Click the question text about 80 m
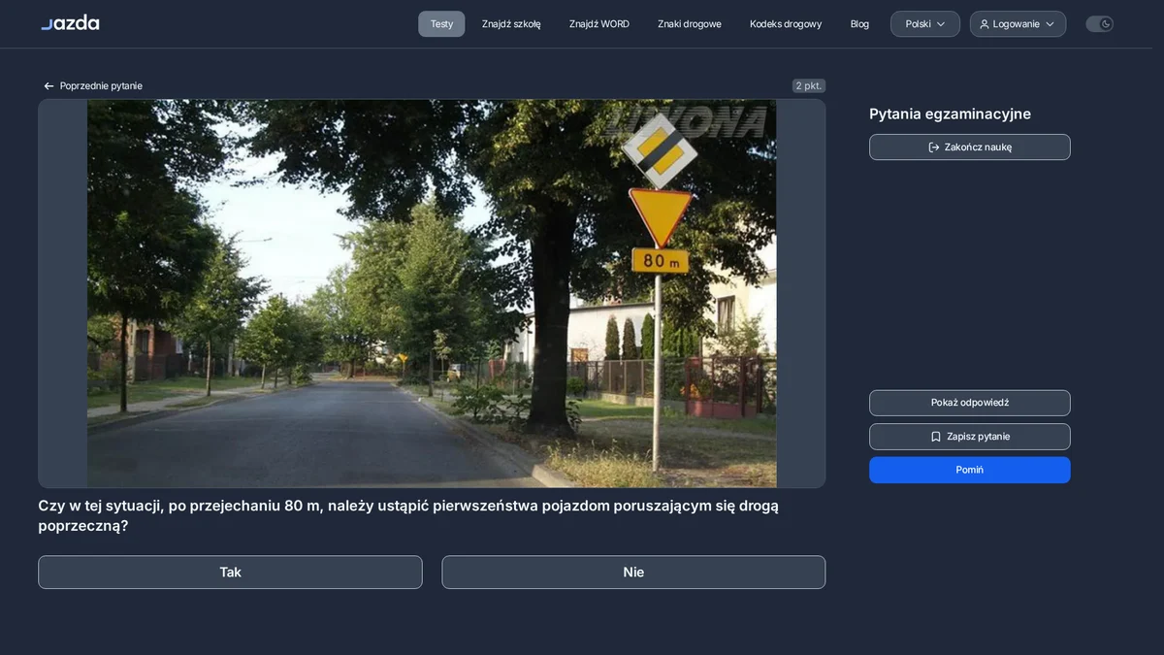This screenshot has height=655, width=1164. pos(408,515)
